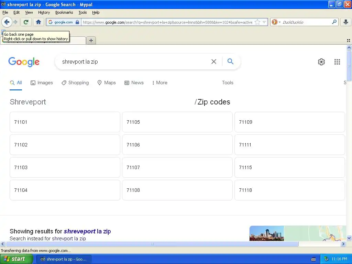The width and height of the screenshot is (352, 264).
Task: Open the home page icon
Action: point(38,22)
